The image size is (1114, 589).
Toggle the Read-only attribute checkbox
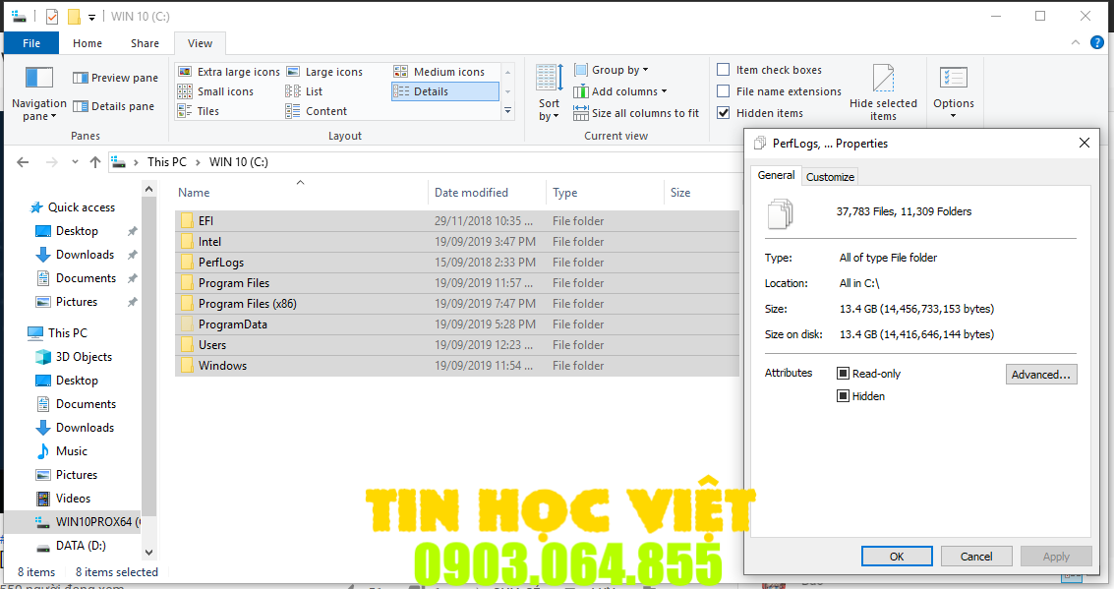tap(843, 374)
